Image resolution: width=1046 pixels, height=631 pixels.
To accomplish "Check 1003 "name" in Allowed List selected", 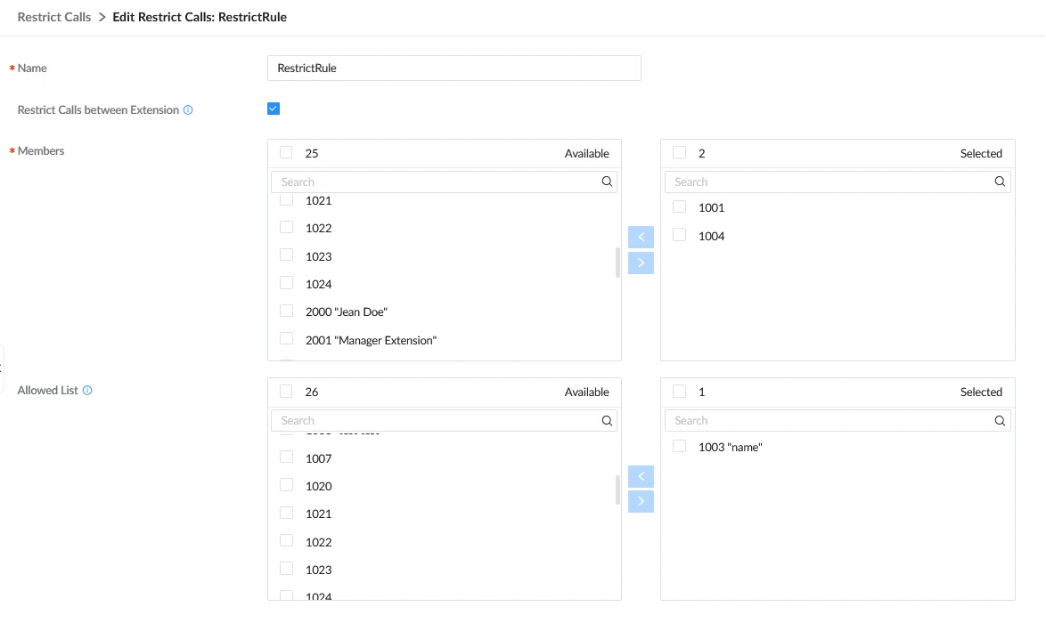I will pos(679,447).
